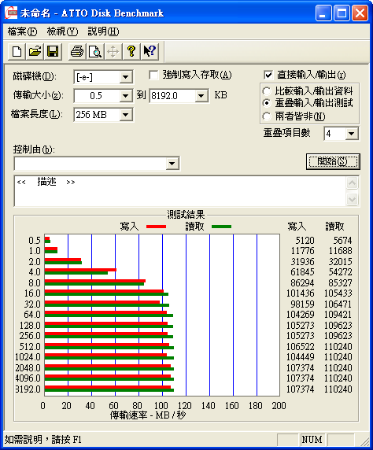Open the 檔案(F) menu
This screenshot has width=373, height=450.
pos(22,31)
